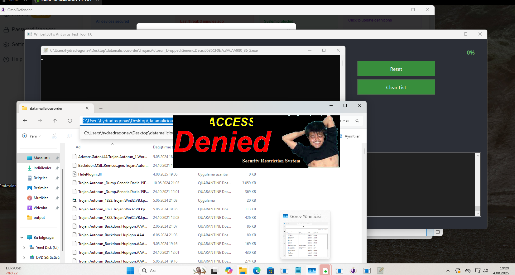Click the pin icon beside Müzikler
The image size is (515, 275).
pos(57,198)
